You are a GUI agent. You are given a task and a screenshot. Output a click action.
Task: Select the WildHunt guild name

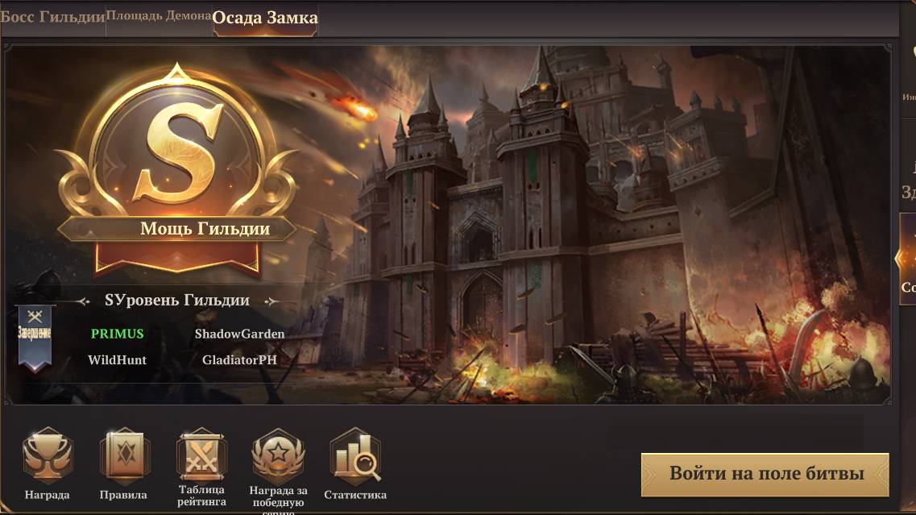coord(118,360)
